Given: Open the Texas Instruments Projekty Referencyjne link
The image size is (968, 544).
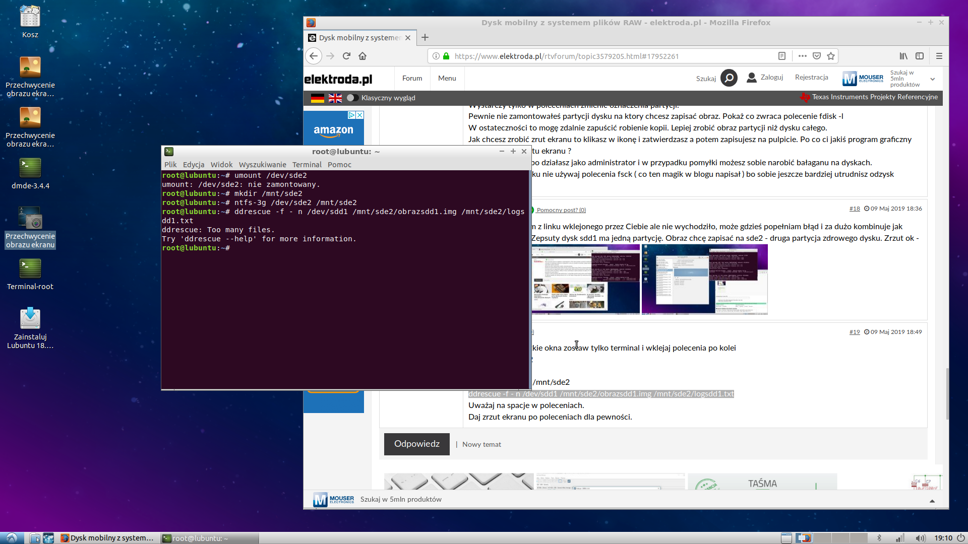Looking at the screenshot, I should click(875, 97).
